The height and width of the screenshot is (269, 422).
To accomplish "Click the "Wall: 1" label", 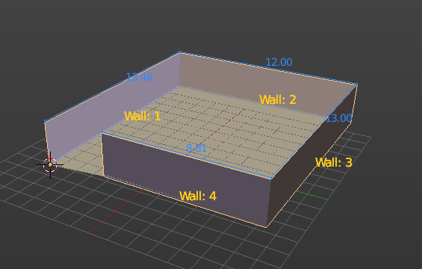I will (x=143, y=116).
